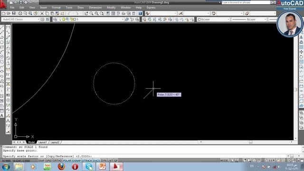304x171 pixels.
Task: Open the ByLayer linetype dropdown
Action: [x=265, y=19]
